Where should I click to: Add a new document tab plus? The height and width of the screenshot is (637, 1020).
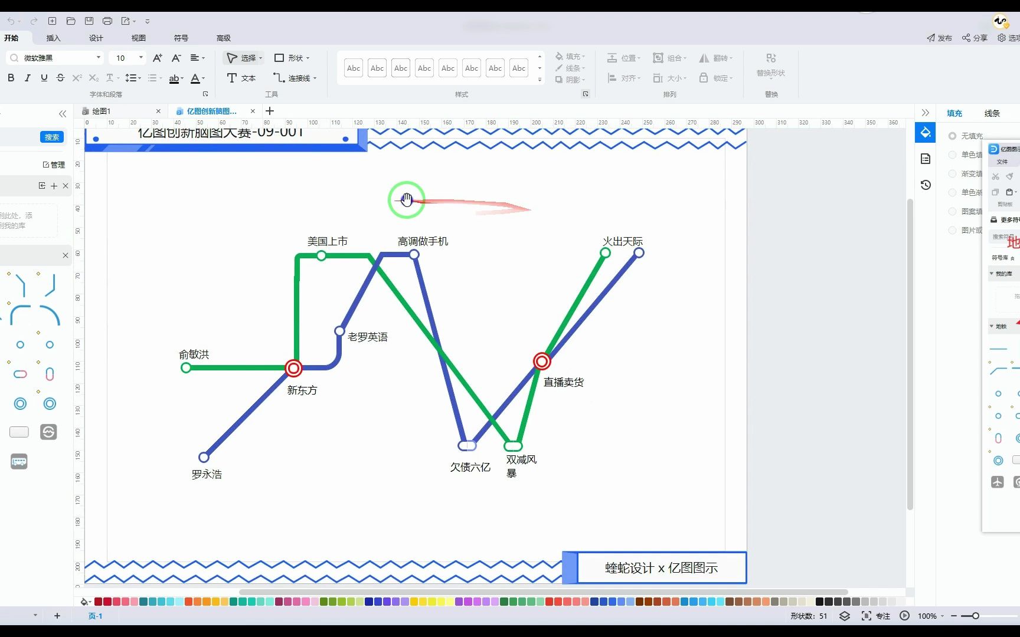point(270,111)
